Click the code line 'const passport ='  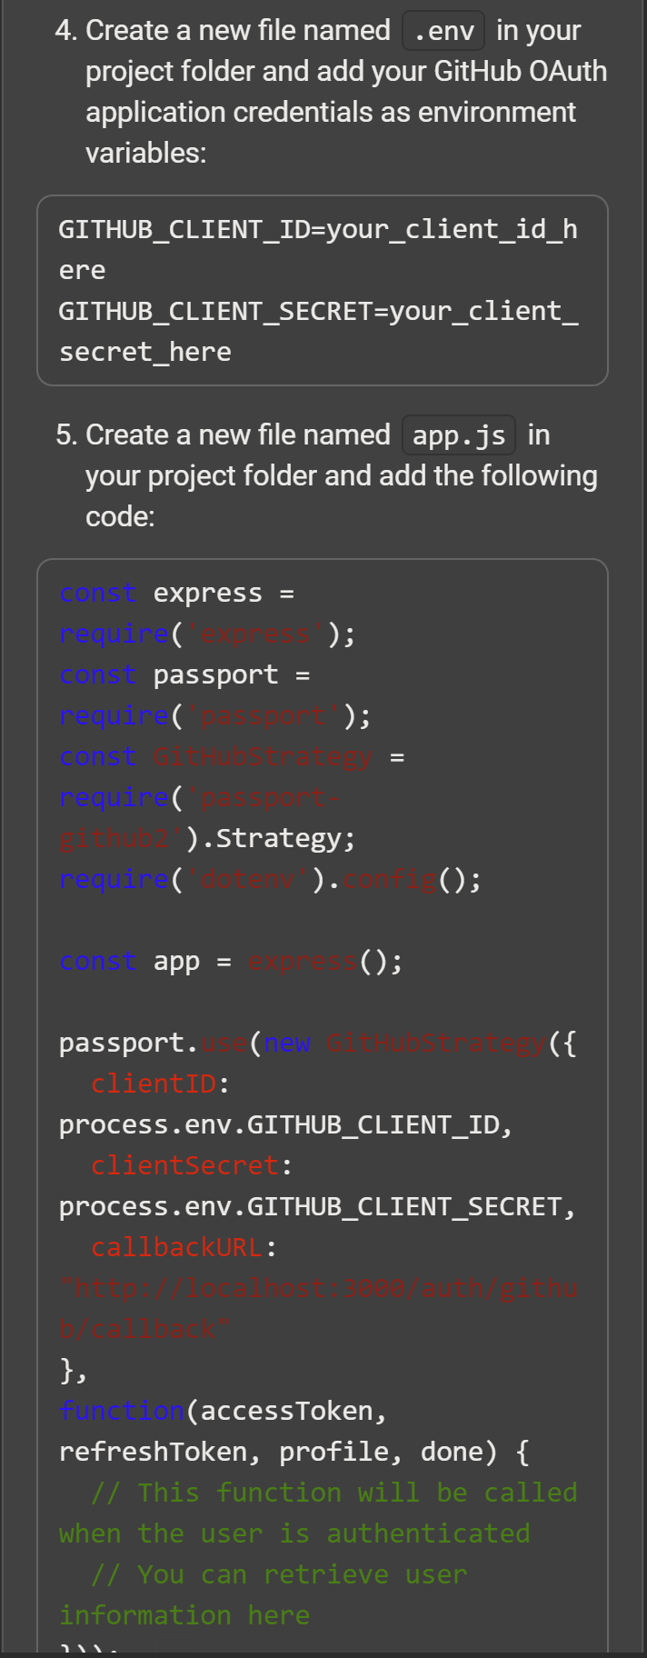click(x=185, y=674)
